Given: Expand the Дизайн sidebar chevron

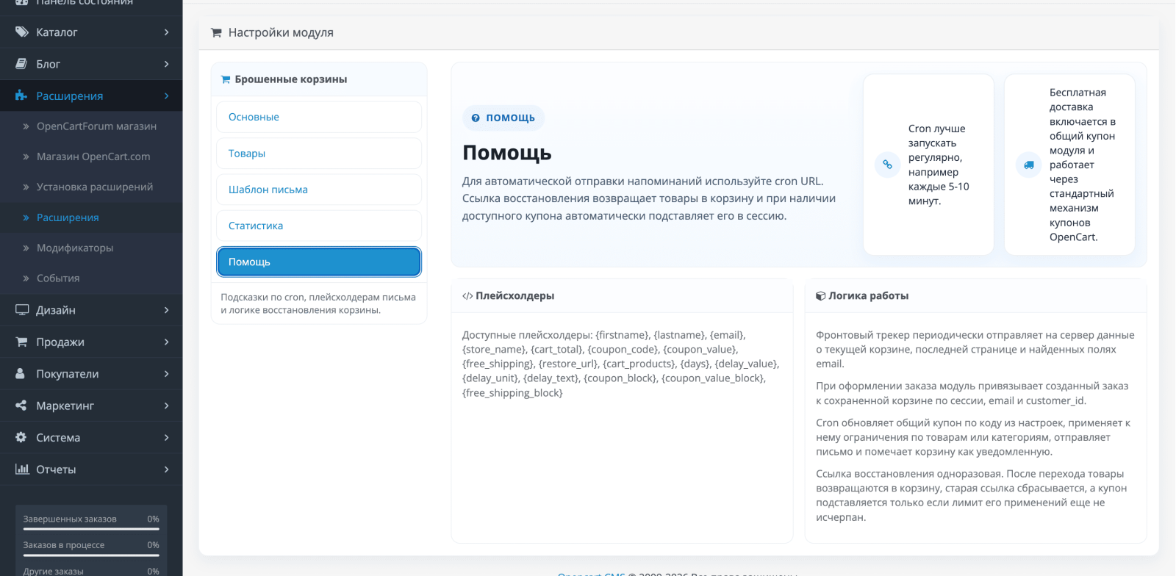Looking at the screenshot, I should 167,310.
